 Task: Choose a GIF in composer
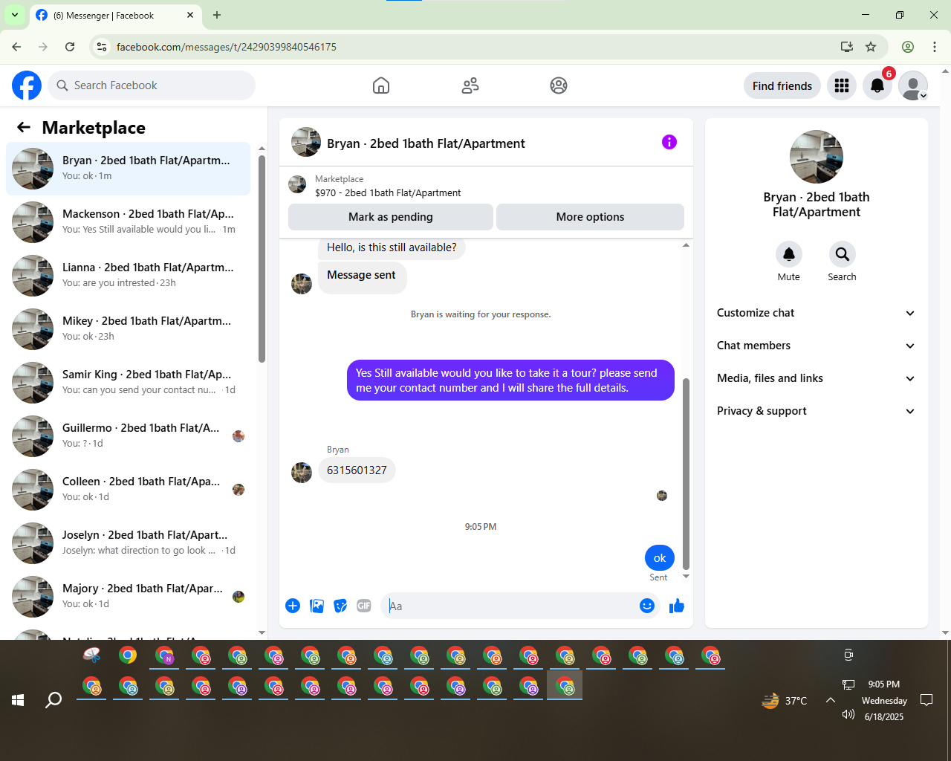tap(364, 606)
